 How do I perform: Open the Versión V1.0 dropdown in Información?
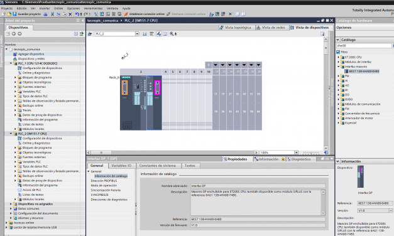coord(391,210)
